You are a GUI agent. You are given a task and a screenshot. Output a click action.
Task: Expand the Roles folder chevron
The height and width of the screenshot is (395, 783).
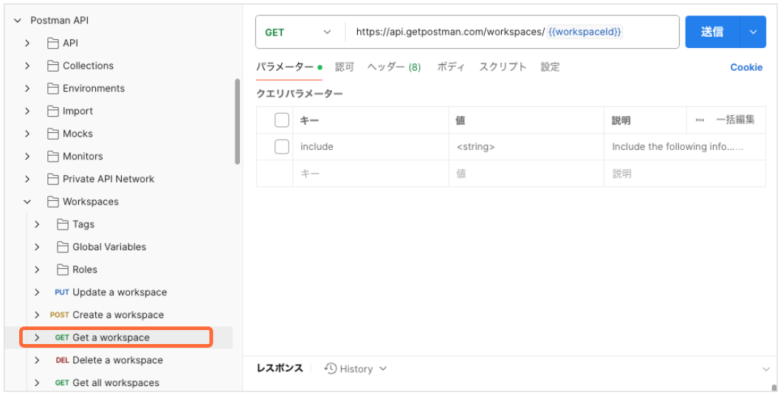pyautogui.click(x=37, y=269)
